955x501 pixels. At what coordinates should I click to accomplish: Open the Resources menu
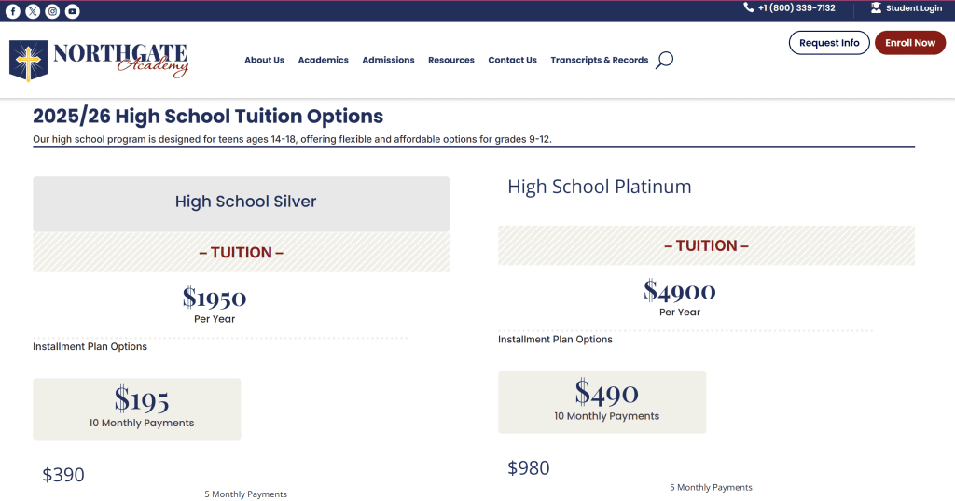451,60
